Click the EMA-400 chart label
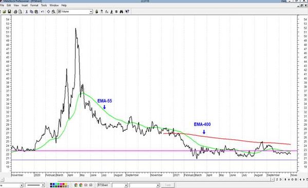This screenshot has width=308, height=188. (202, 124)
